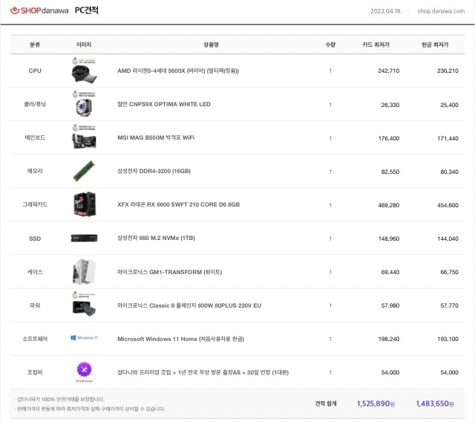Click the CPU category label

(x=35, y=71)
